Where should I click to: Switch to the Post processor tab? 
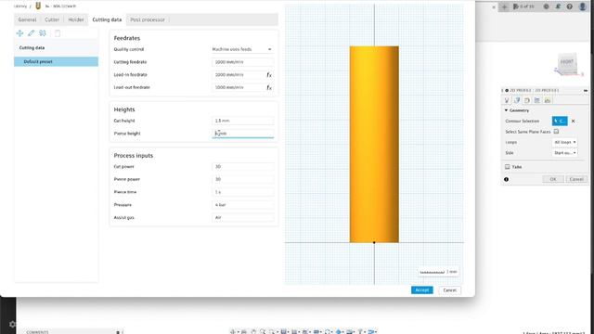tap(148, 19)
